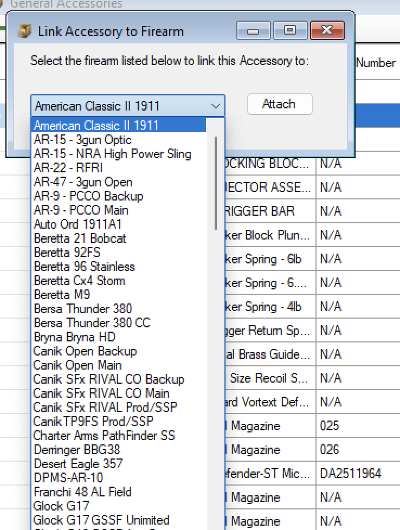Select Franchi 48 AL Field

point(119,492)
